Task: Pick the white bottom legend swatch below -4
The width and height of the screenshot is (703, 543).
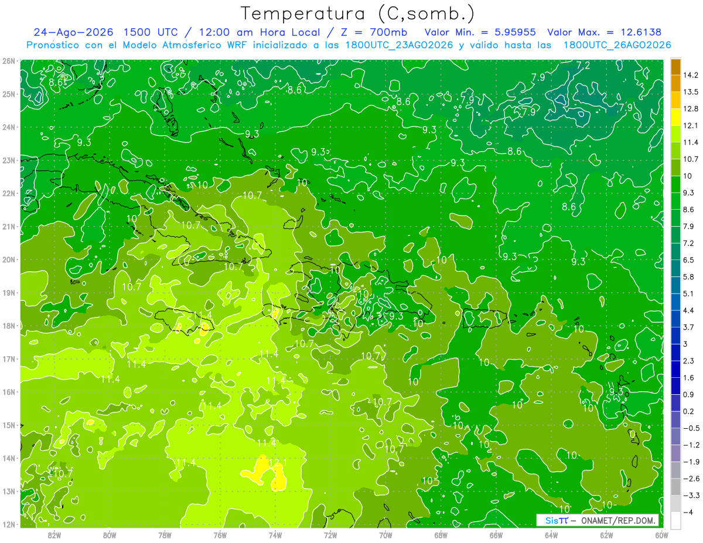Action: [675, 520]
